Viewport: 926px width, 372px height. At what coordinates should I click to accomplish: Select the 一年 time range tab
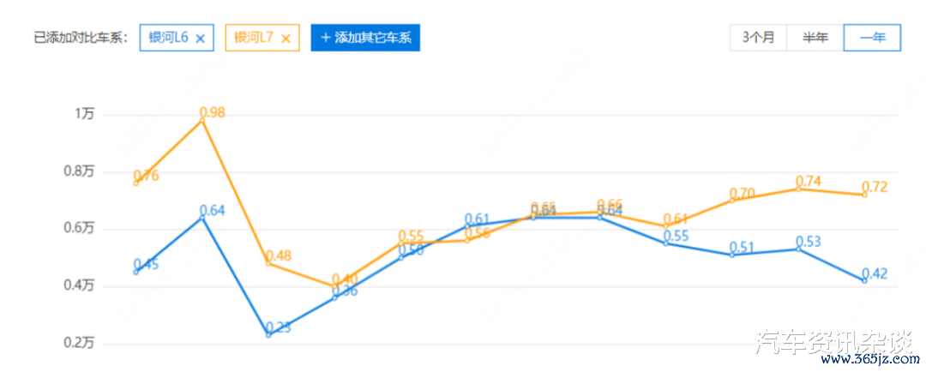click(x=872, y=38)
